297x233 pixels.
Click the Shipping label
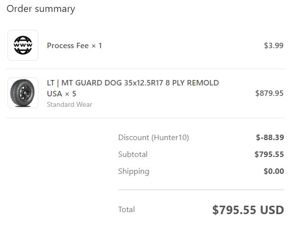click(x=134, y=171)
